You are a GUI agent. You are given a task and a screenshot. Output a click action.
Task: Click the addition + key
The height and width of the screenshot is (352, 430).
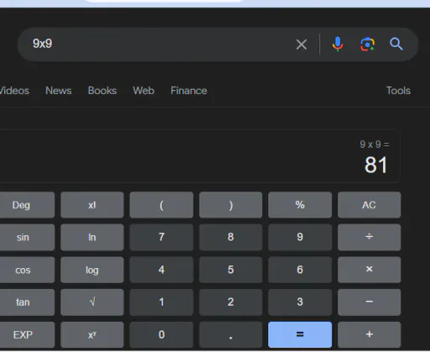369,334
